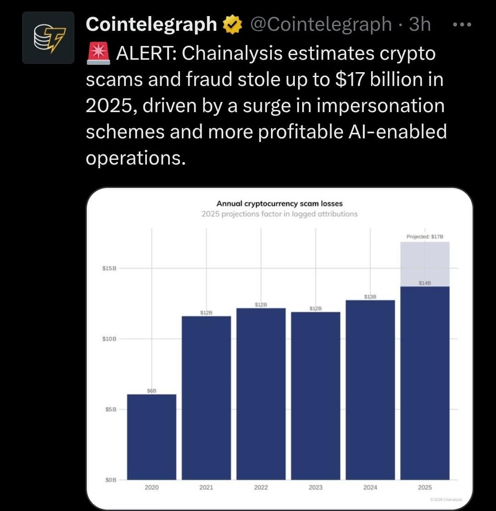Click the chart title 'Annual cryptocurrency scam losses'
Viewport: 496px width, 511px height.
tap(279, 204)
